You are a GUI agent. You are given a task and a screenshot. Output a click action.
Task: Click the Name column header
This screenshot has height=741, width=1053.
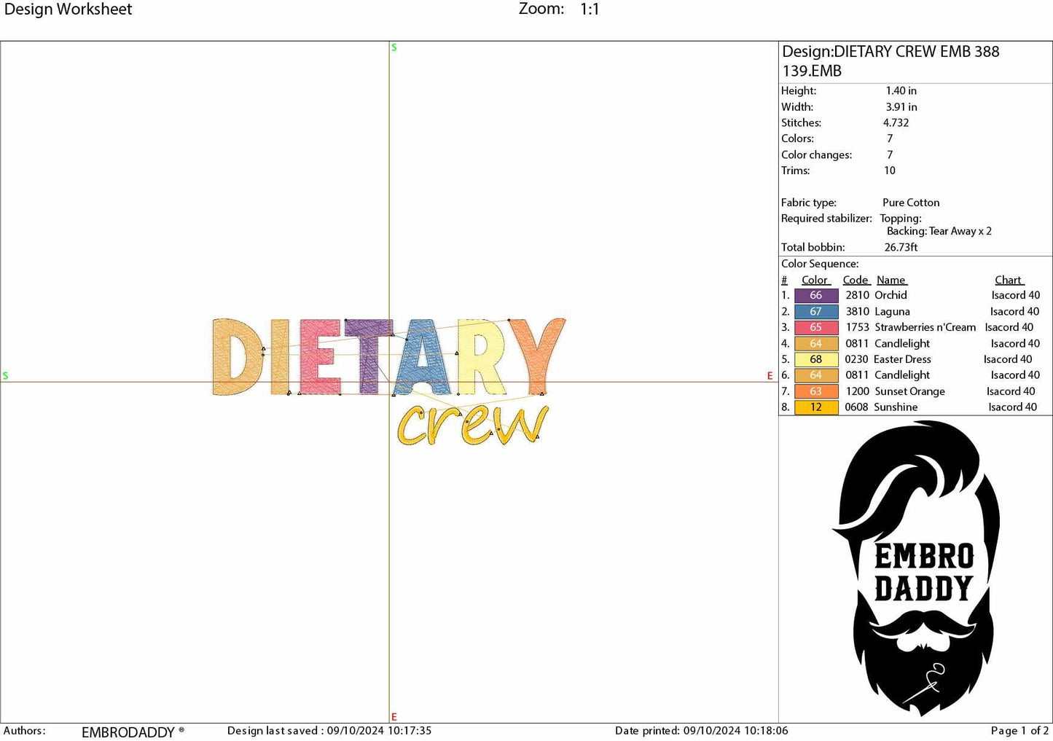point(890,280)
